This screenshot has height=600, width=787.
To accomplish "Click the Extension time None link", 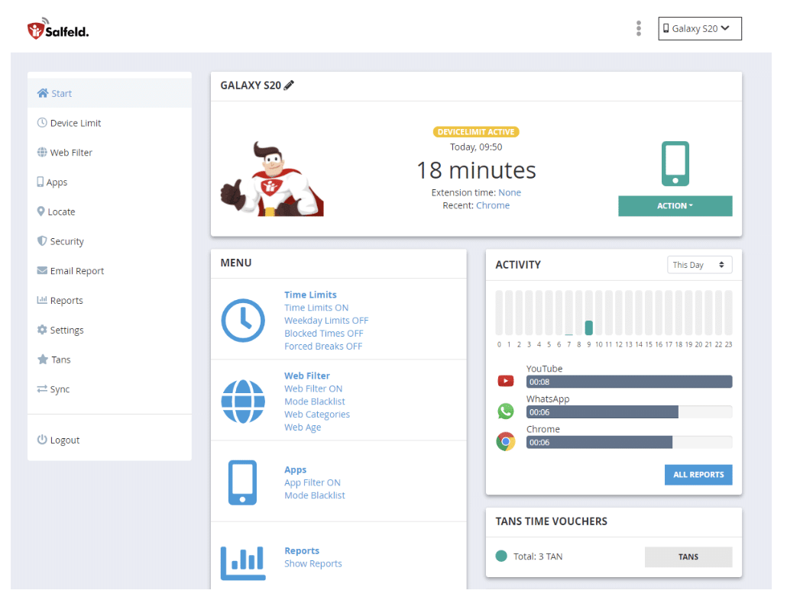I will point(510,192).
